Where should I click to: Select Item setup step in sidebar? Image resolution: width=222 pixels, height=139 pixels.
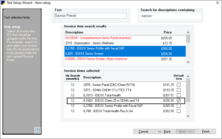click(12, 27)
